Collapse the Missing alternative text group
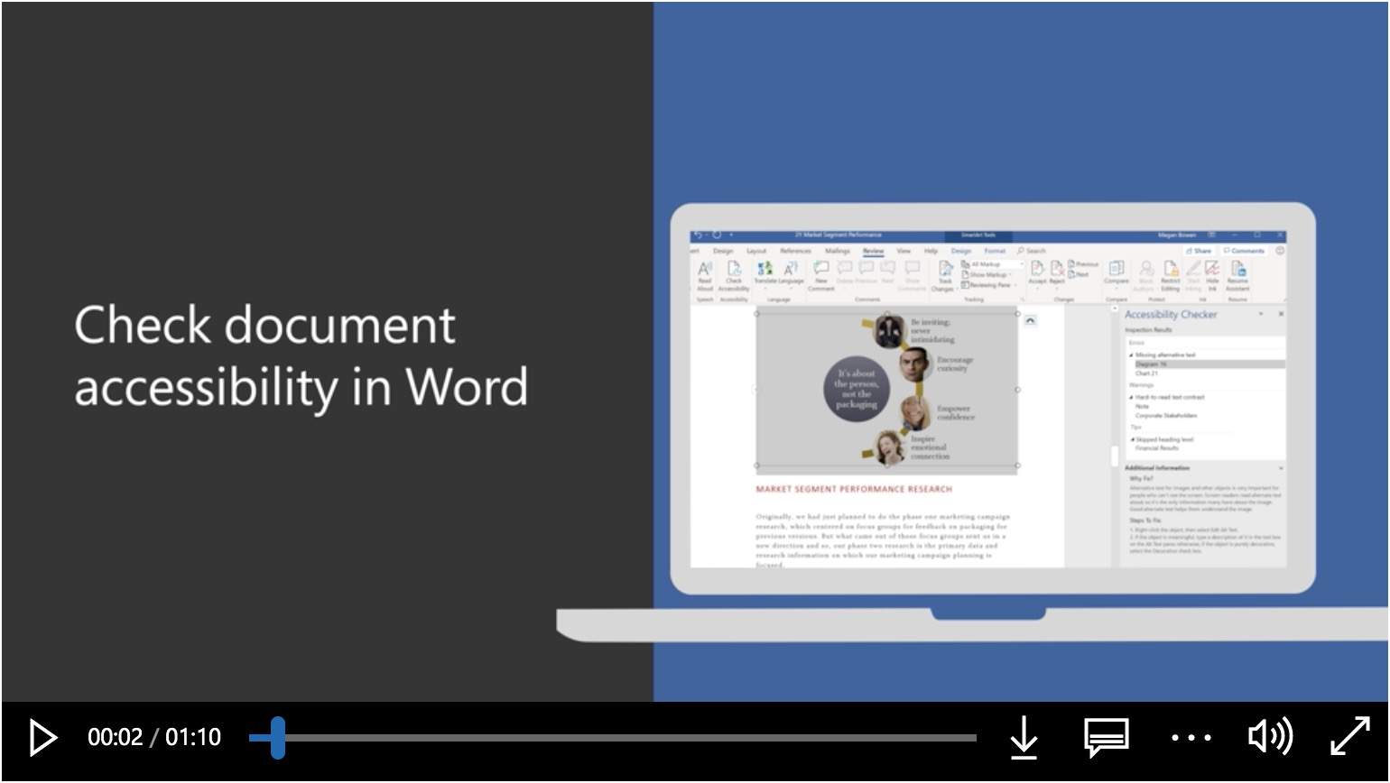This screenshot has height=783, width=1390. pos(1131,355)
